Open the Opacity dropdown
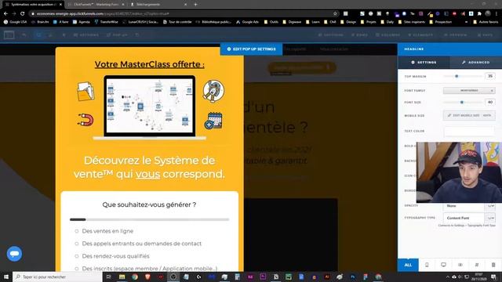This screenshot has width=502, height=282. coord(469,206)
